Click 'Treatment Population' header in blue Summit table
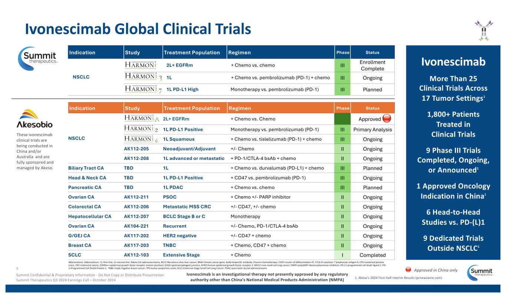506x307 pixels. 192,52
